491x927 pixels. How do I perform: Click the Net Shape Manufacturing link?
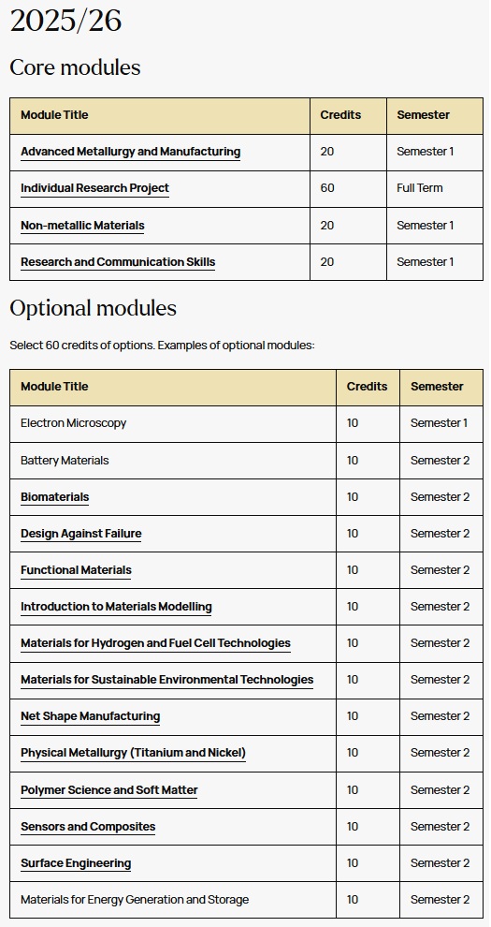pyautogui.click(x=91, y=716)
